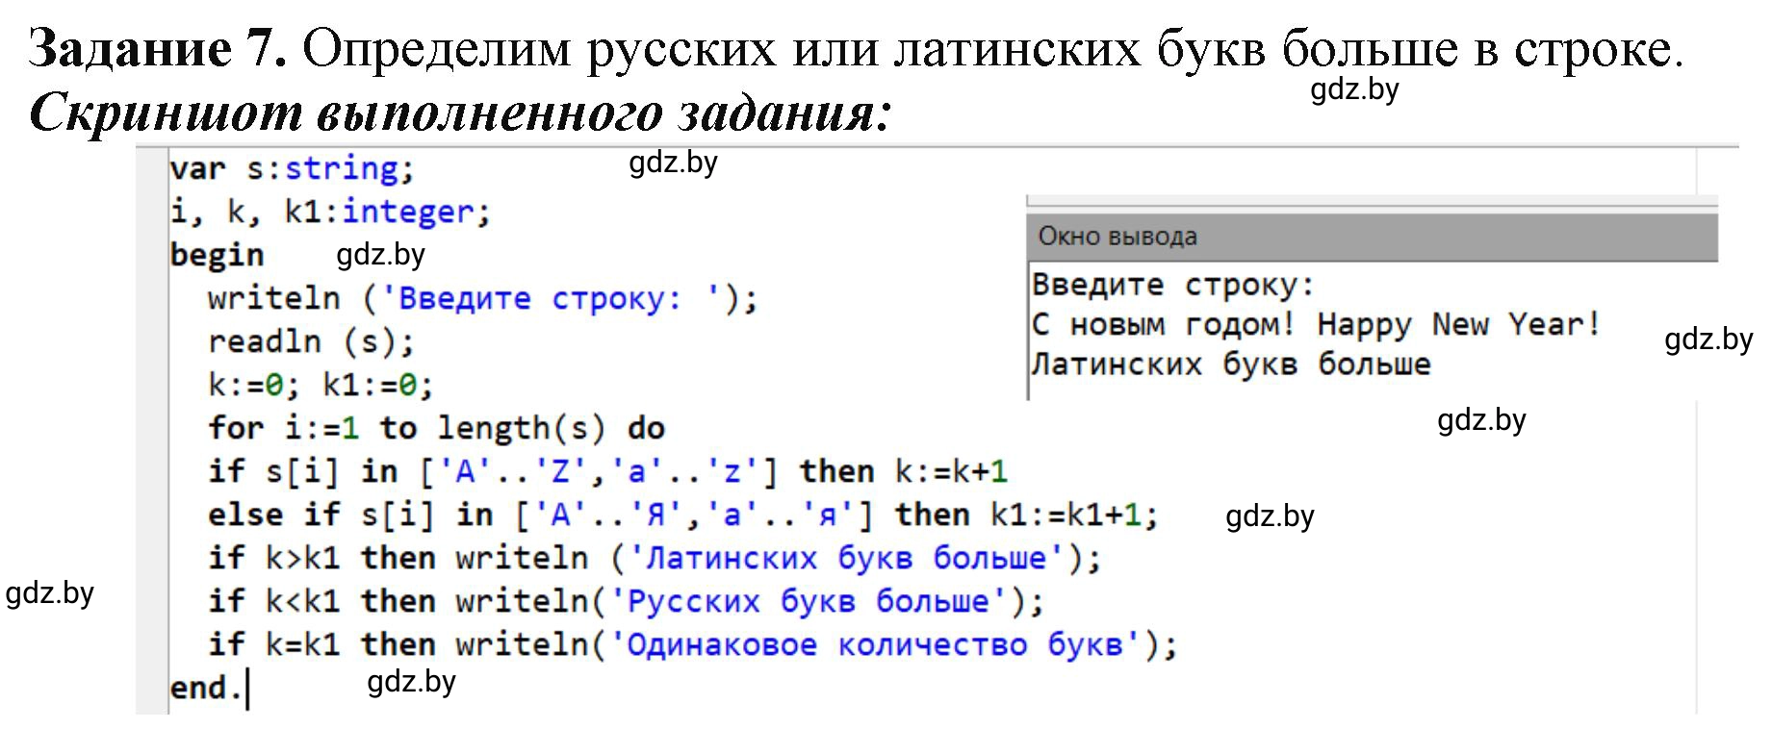Click the 'else if' line with k1:=k1+1
This screenshot has height=729, width=1772.
pyautogui.click(x=682, y=515)
